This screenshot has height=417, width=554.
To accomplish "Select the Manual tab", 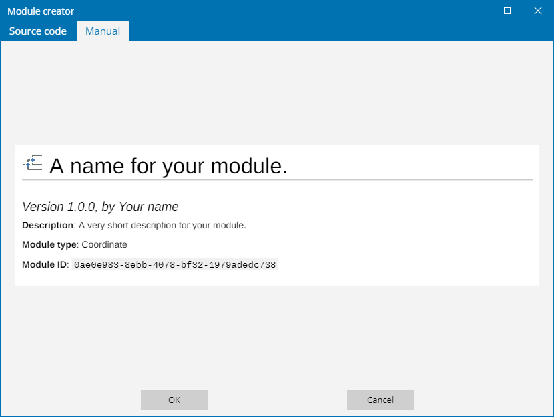I will click(103, 31).
